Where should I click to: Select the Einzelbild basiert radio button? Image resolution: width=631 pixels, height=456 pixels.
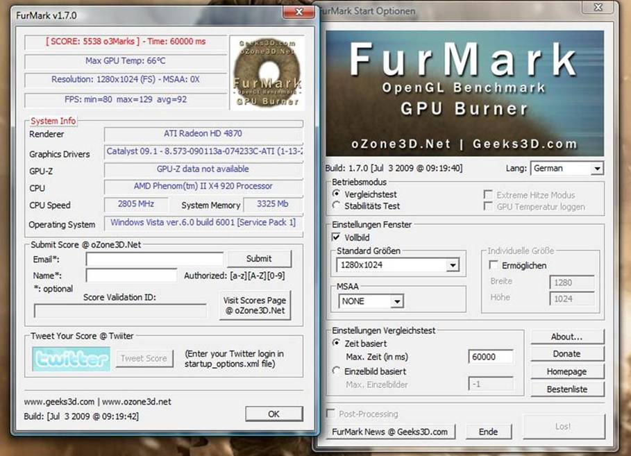(x=337, y=371)
